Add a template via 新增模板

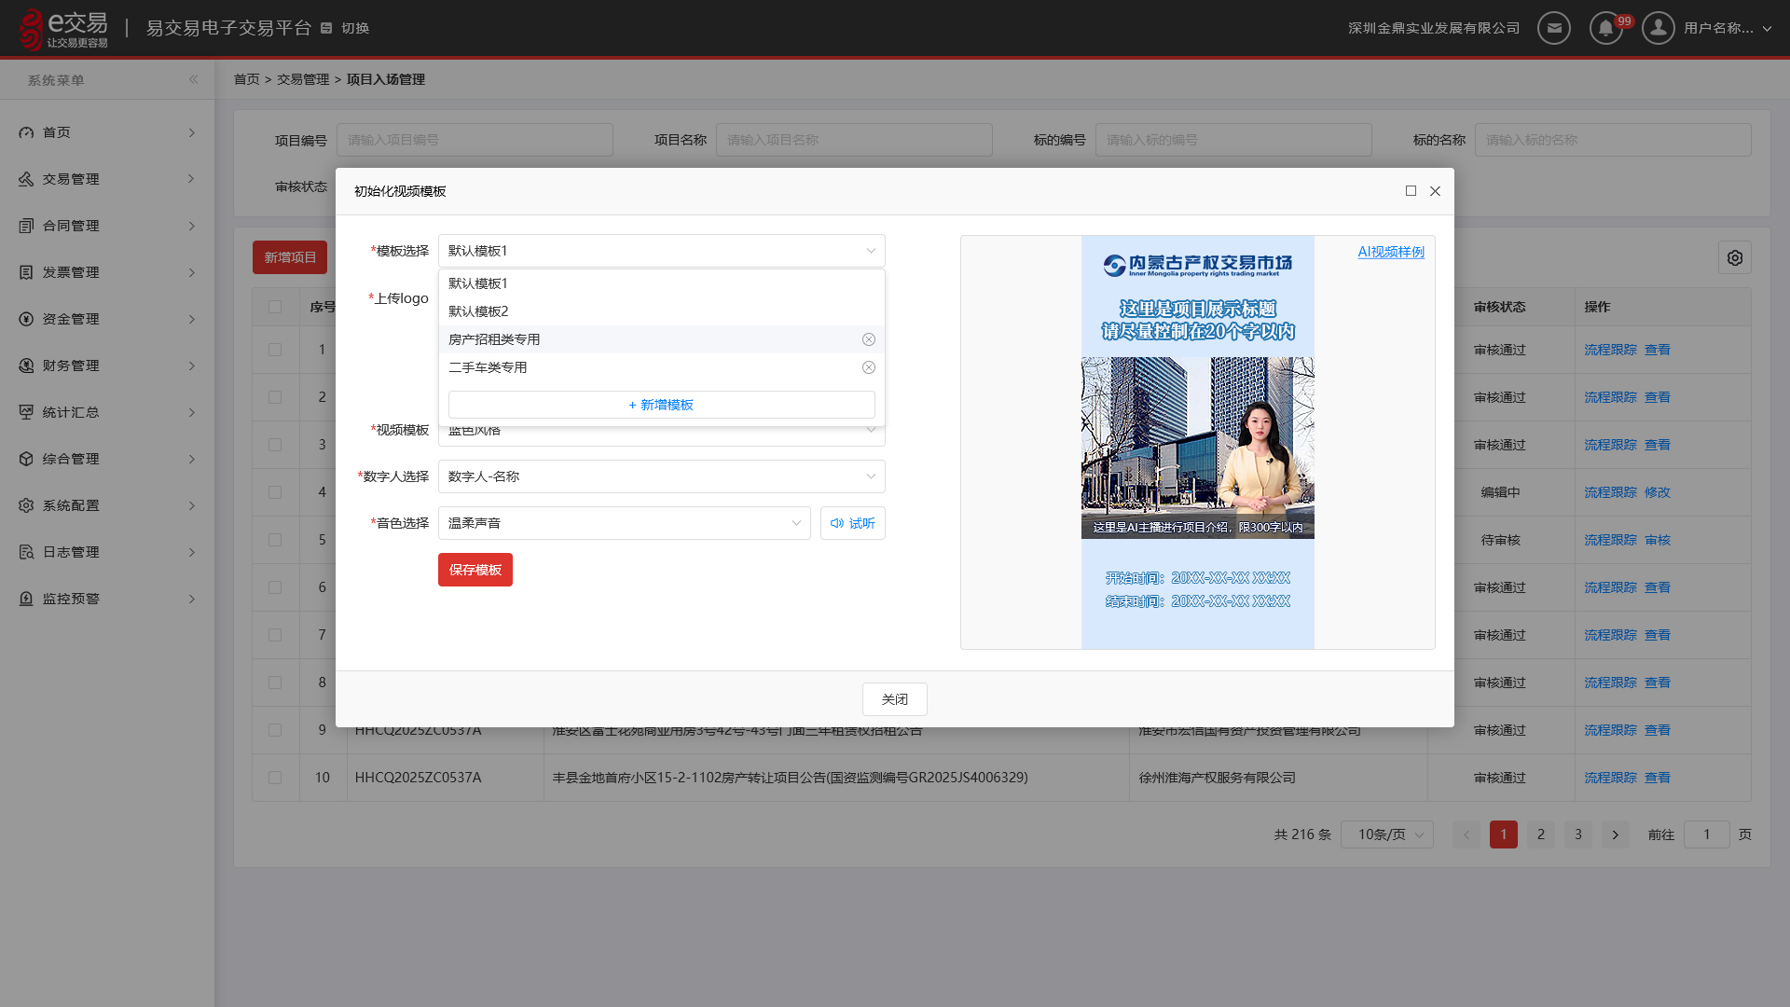tap(662, 405)
